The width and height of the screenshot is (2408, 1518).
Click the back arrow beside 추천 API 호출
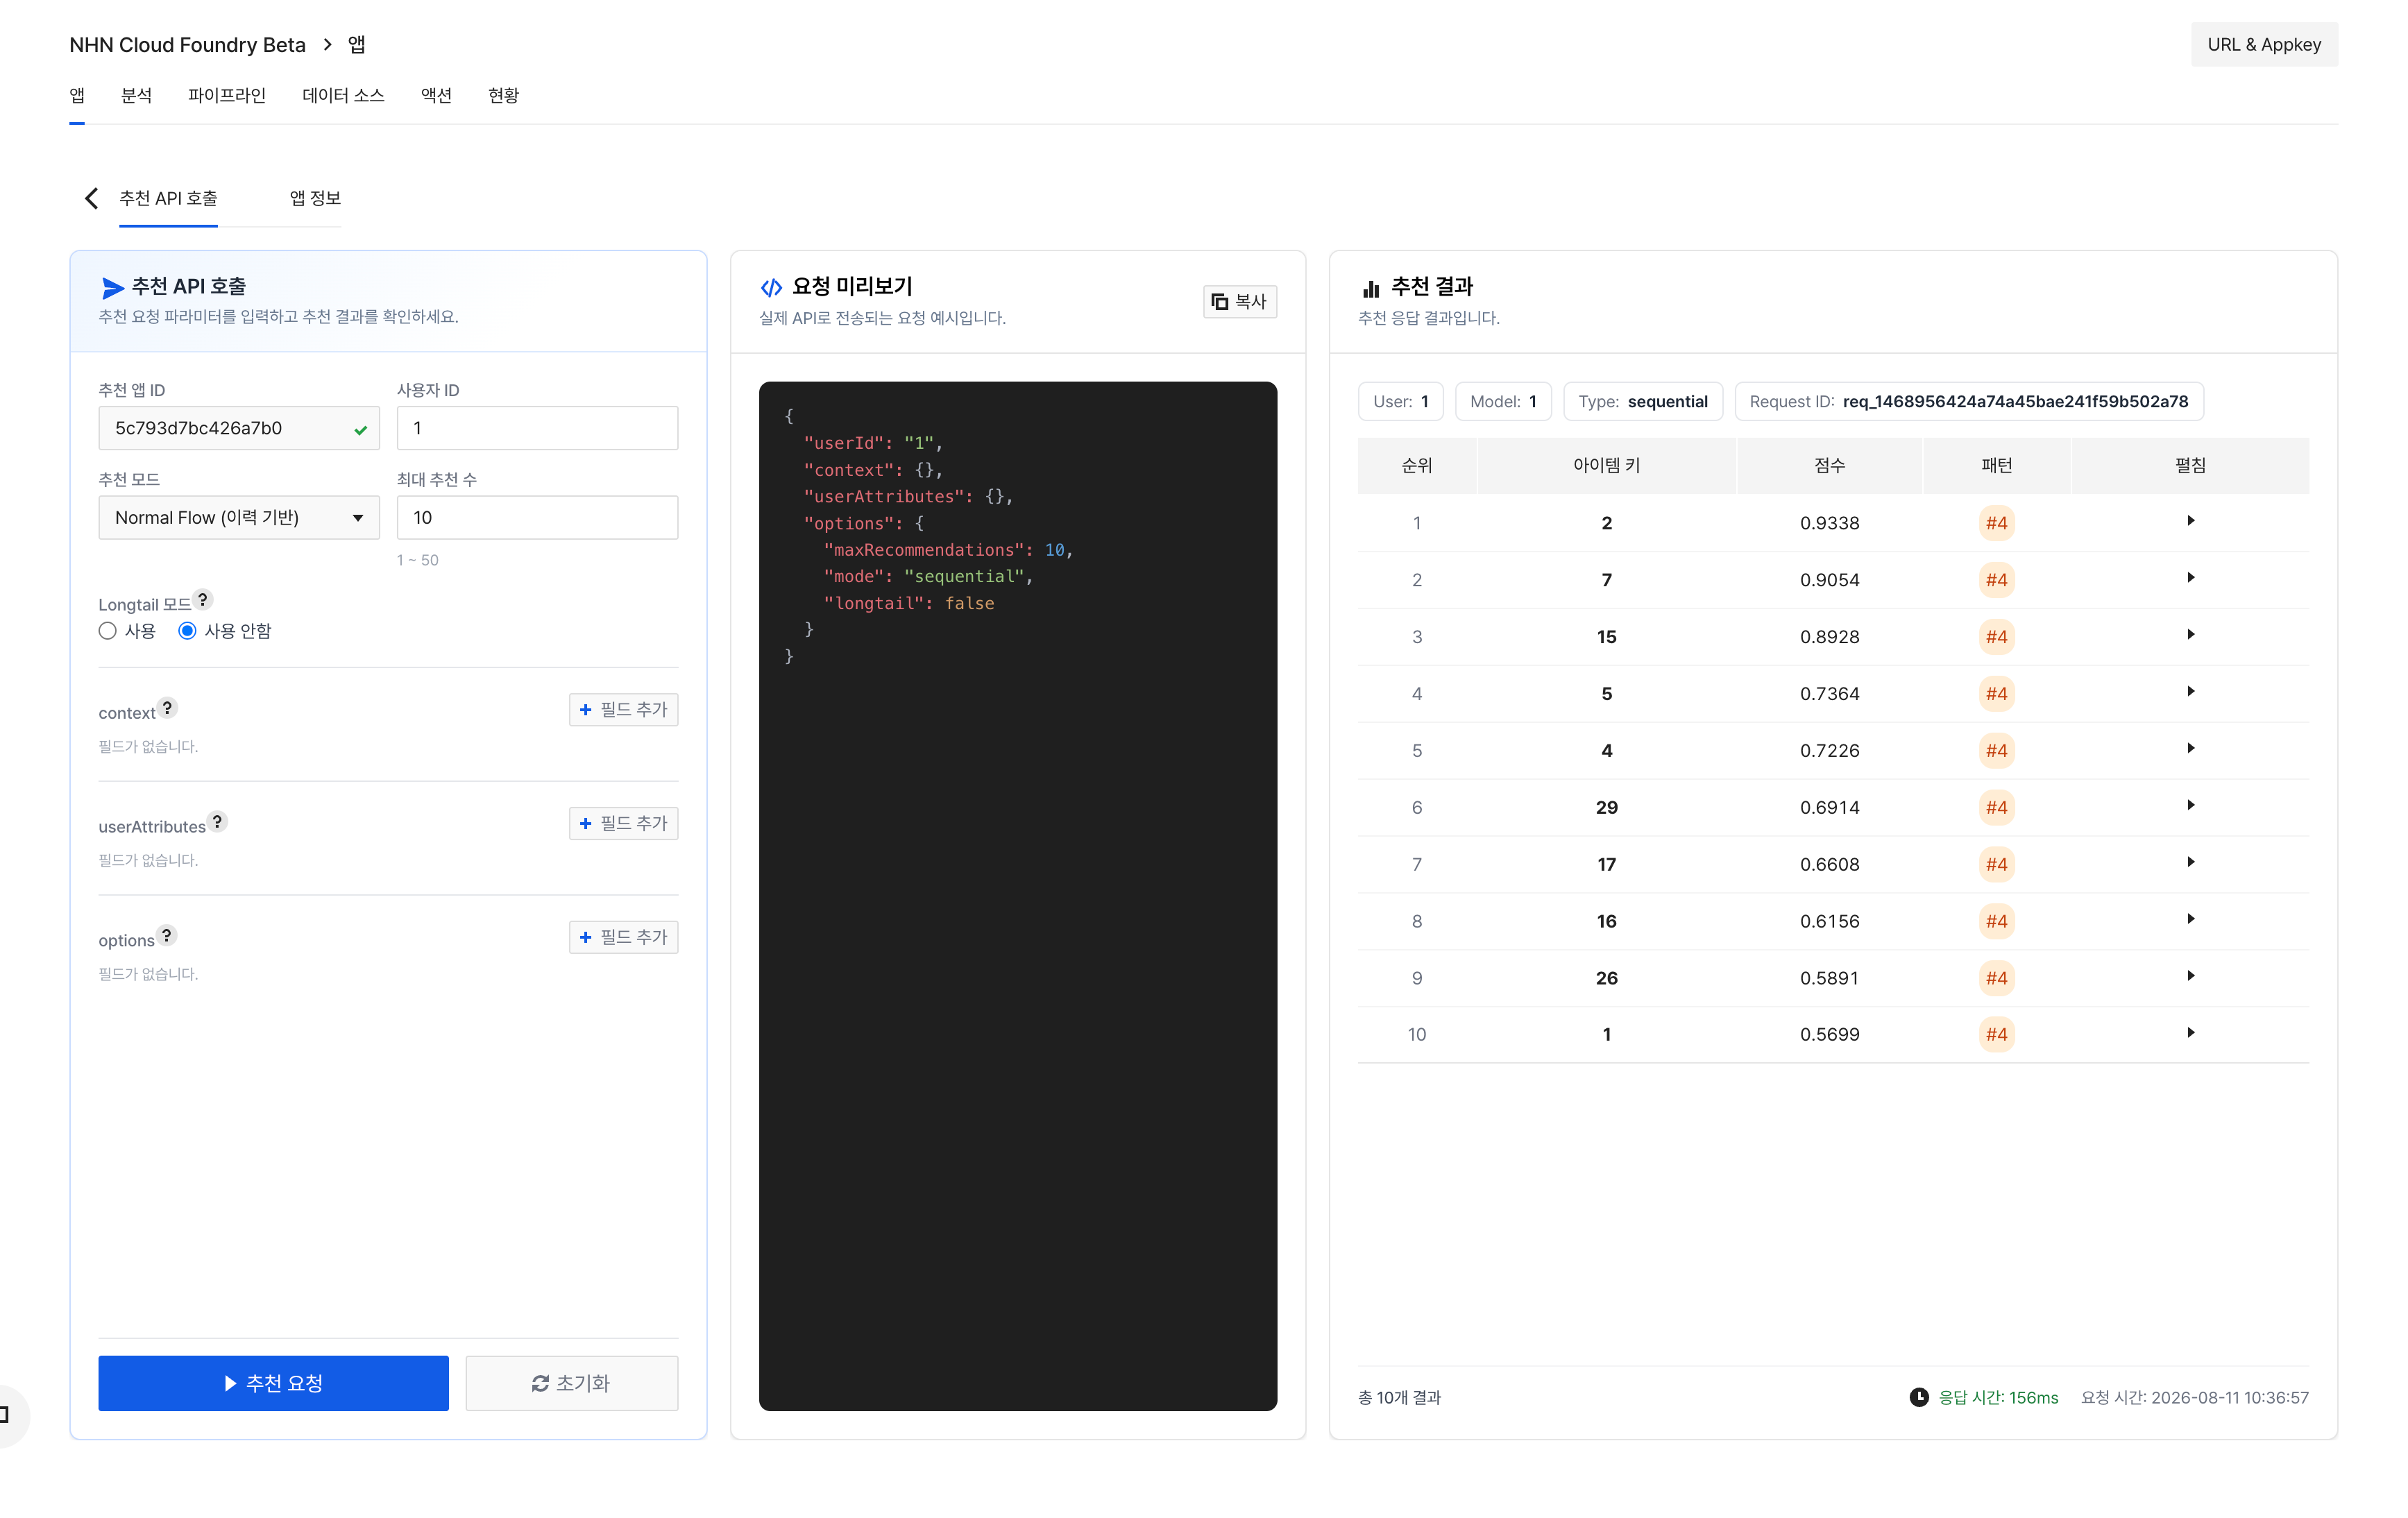tap(91, 198)
